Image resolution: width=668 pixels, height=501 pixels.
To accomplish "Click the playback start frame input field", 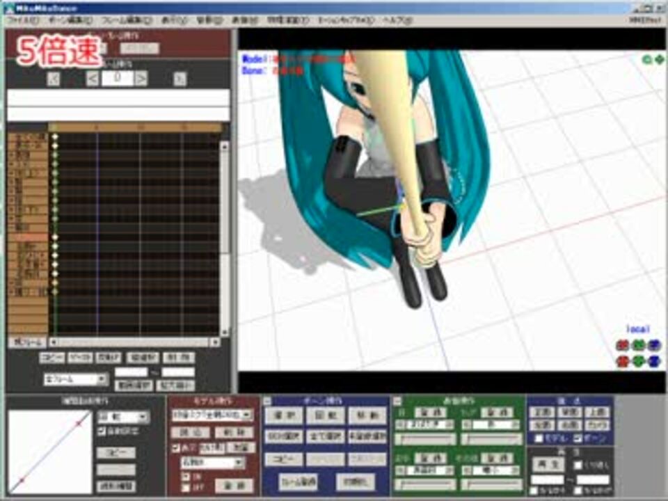I will click(547, 479).
